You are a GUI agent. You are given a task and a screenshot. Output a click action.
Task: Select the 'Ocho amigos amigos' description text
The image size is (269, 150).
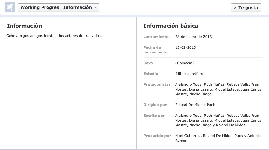(x=54, y=36)
